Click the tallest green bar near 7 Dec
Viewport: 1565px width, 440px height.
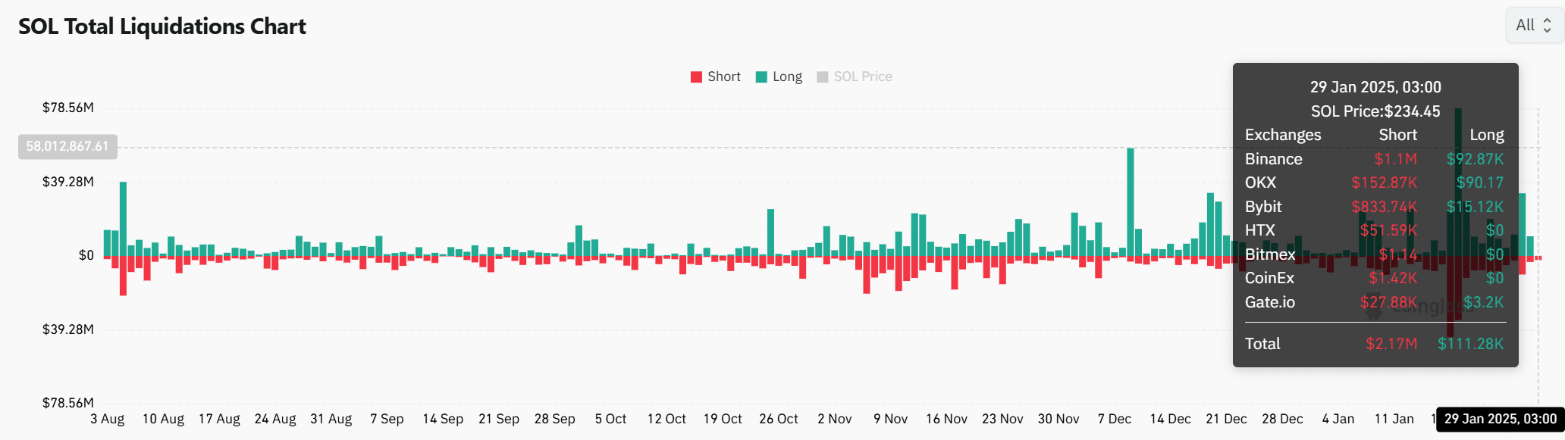click(1130, 201)
